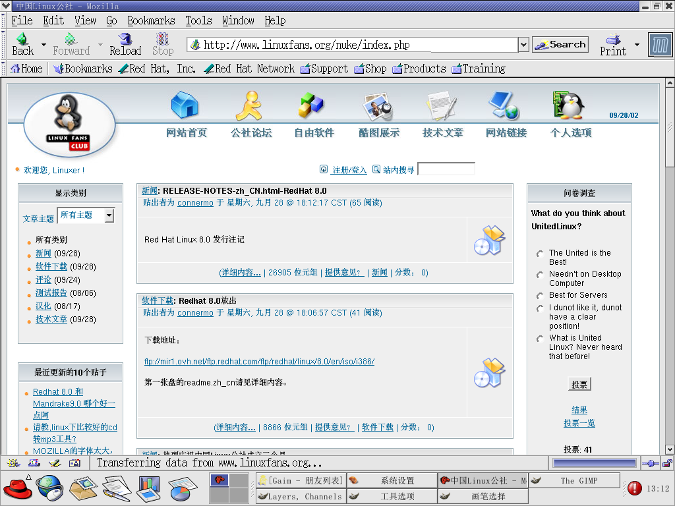The width and height of the screenshot is (675, 506).
Task: Open the Help menu
Action: pos(275,20)
